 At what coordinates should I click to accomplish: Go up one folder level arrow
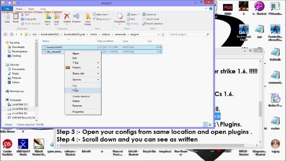point(21,34)
